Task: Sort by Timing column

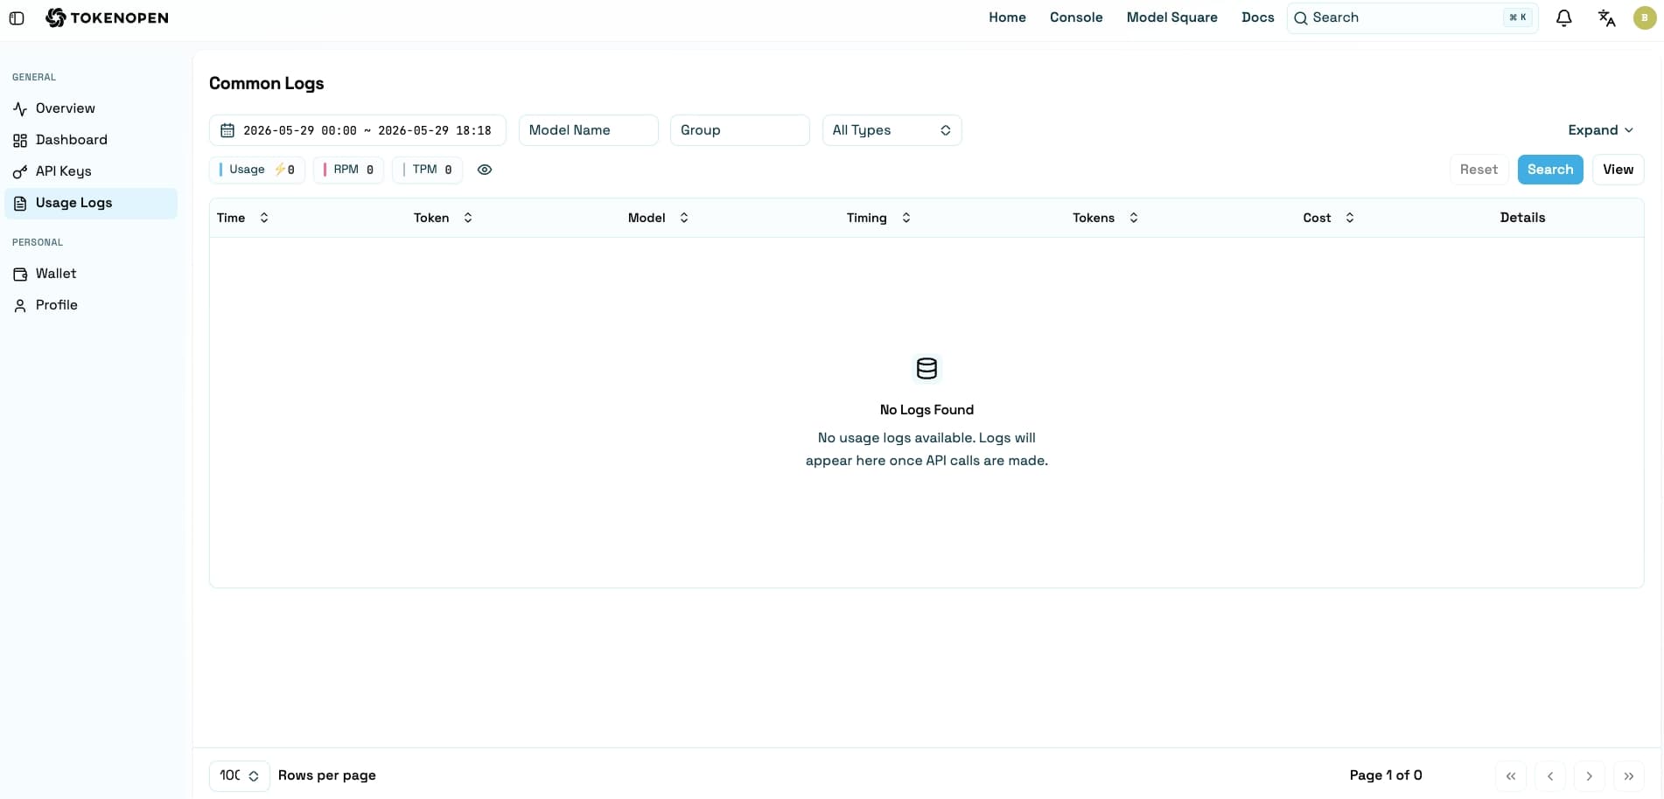Action: 878,218
